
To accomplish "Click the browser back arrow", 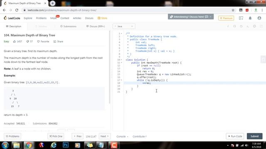I will (5, 10).
